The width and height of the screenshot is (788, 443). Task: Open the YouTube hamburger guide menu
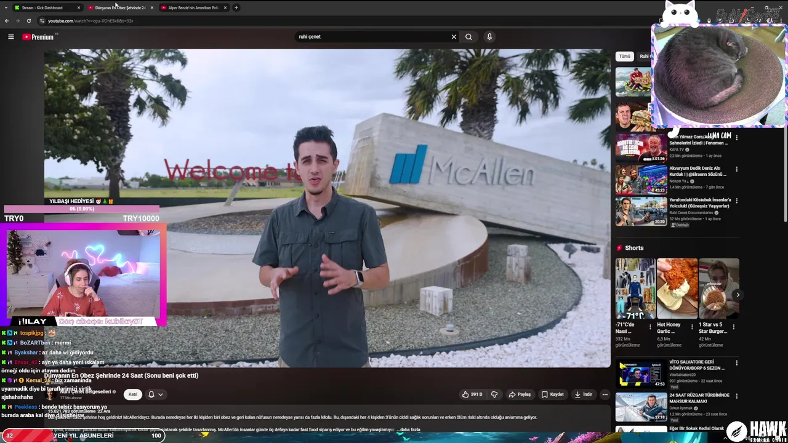click(10, 37)
